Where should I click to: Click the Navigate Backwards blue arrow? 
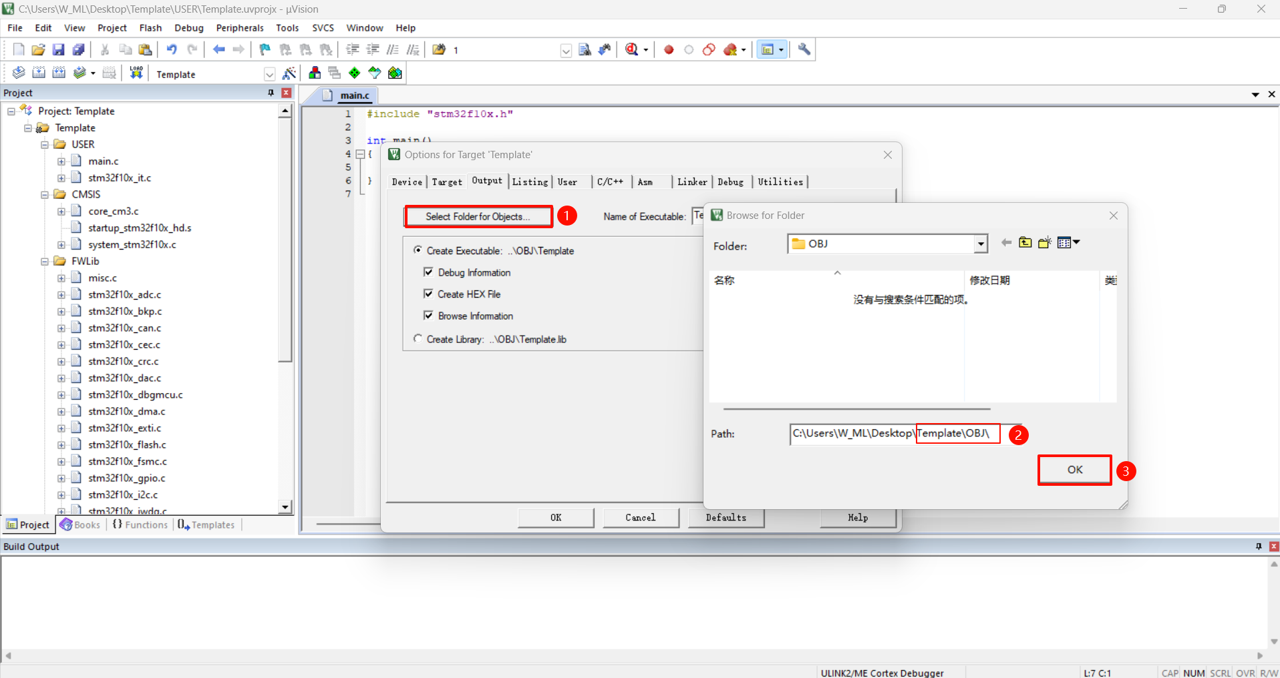tap(218, 49)
